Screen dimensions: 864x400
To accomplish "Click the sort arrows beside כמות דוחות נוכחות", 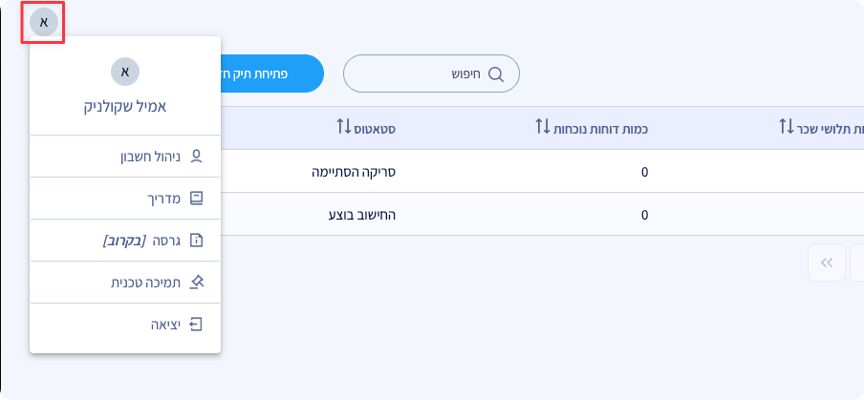I will click(543, 126).
